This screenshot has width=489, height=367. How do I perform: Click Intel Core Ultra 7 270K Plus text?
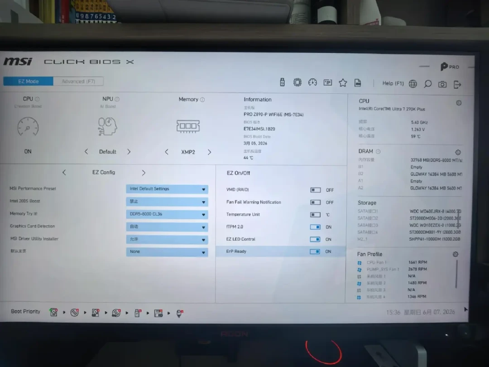tap(392, 109)
